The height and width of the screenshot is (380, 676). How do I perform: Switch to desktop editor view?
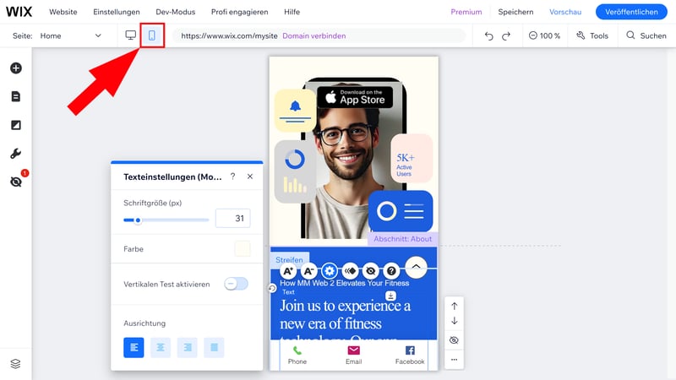pos(131,35)
